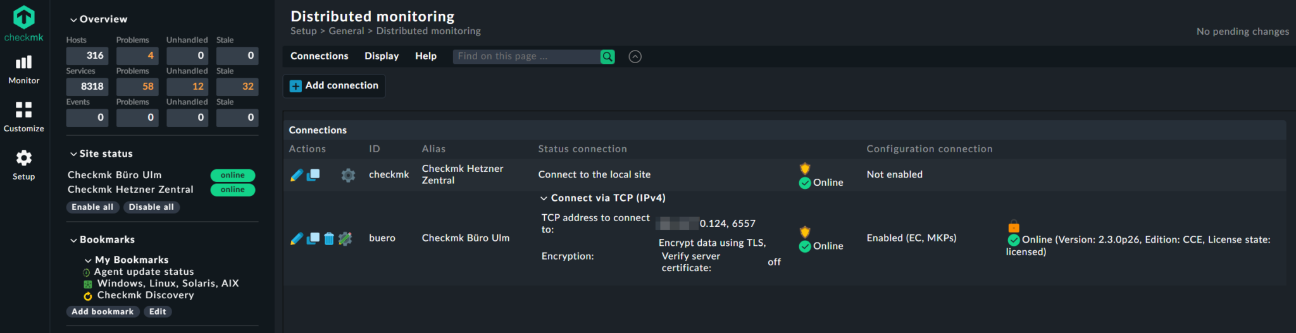1296x333 pixels.
Task: Click Checkmk Büro Ulm in Site status
Action: [x=115, y=175]
